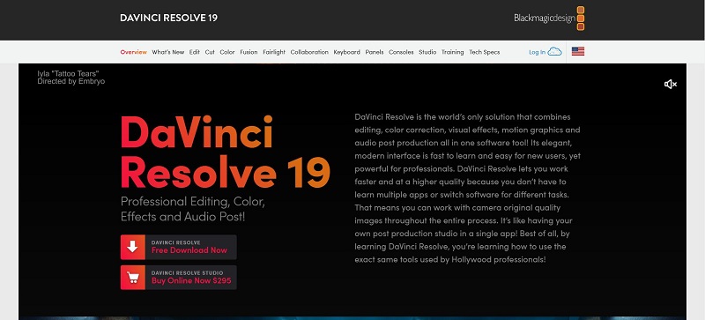705x320 pixels.
Task: Click the 'Effects and Audio Post!' text
Action: point(183,217)
